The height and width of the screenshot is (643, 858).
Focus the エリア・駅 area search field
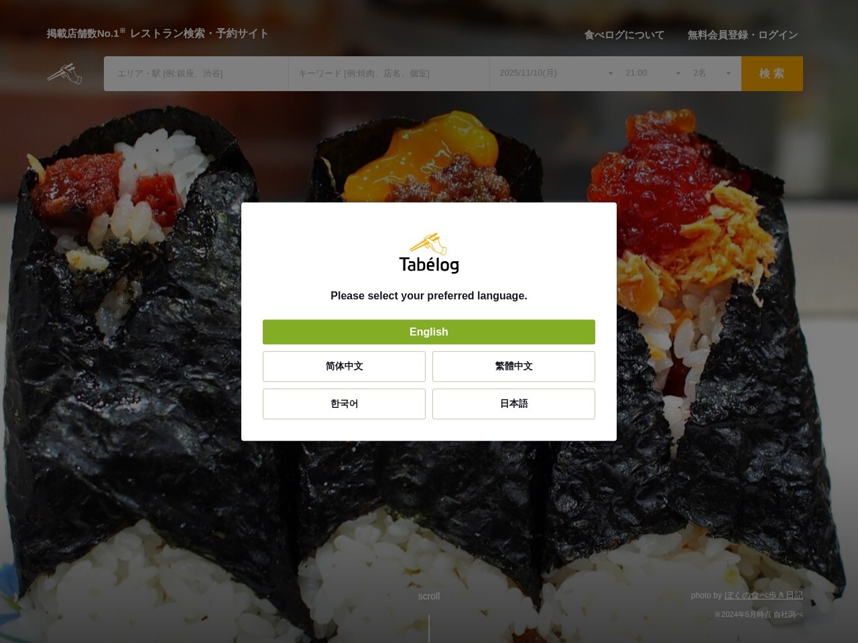[196, 74]
